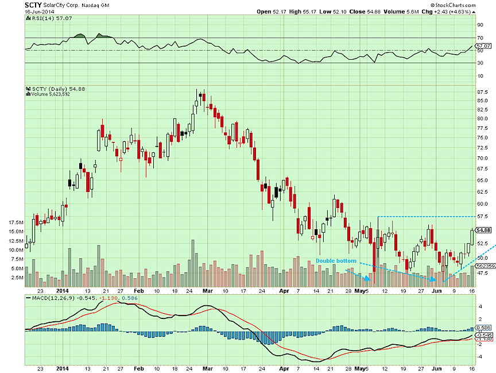Click the blue 0.586 histogram value in MACD legend
Image resolution: width=496 pixels, height=373 pixels.
click(130, 298)
